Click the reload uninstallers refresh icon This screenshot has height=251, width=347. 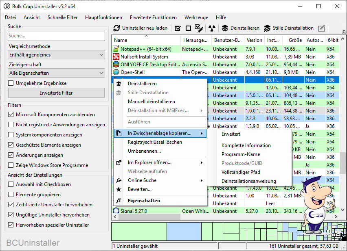(116, 28)
